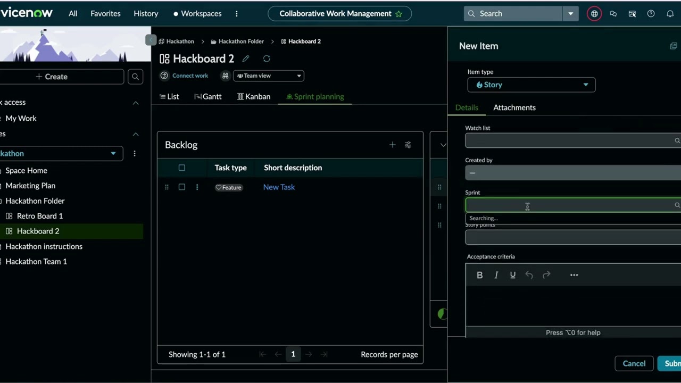Select all tasks via header checkbox
Screen dimensions: 681x383
click(x=181, y=168)
